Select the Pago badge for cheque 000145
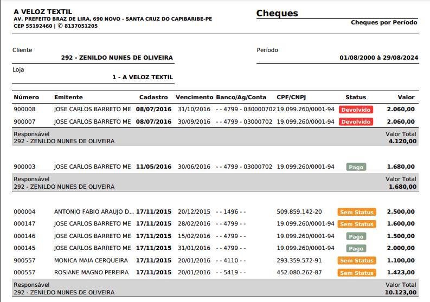 click(356, 248)
